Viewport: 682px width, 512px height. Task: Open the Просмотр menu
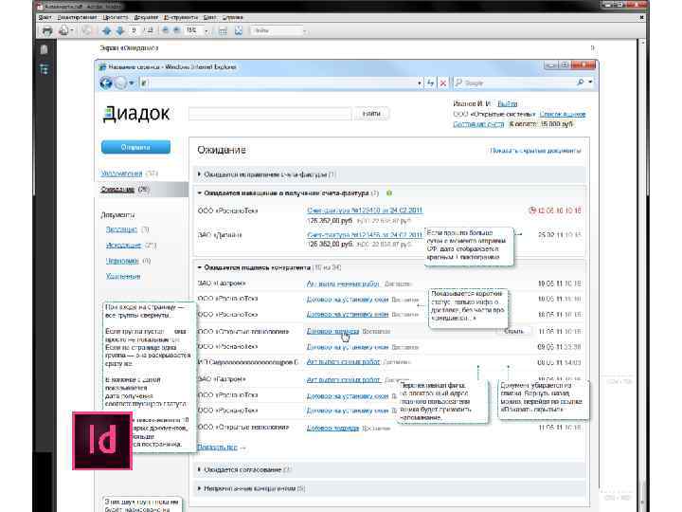116,17
